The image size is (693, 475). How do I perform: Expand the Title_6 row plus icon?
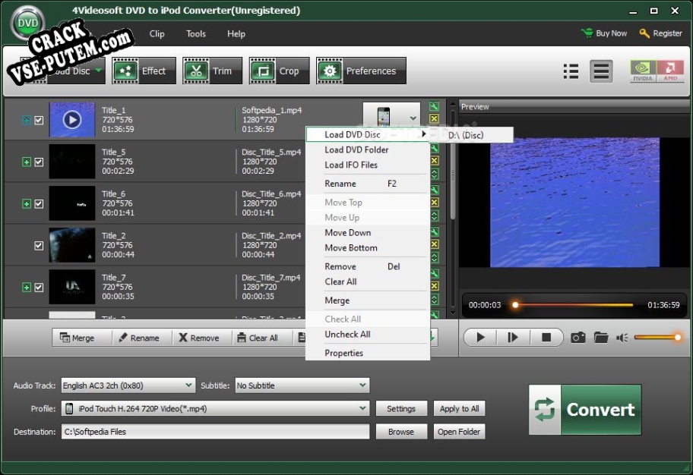coord(27,203)
